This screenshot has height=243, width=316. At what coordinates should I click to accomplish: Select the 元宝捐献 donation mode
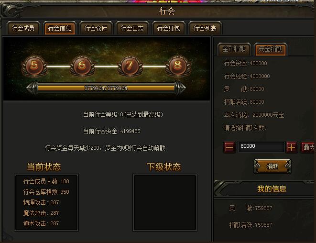(x=271, y=49)
